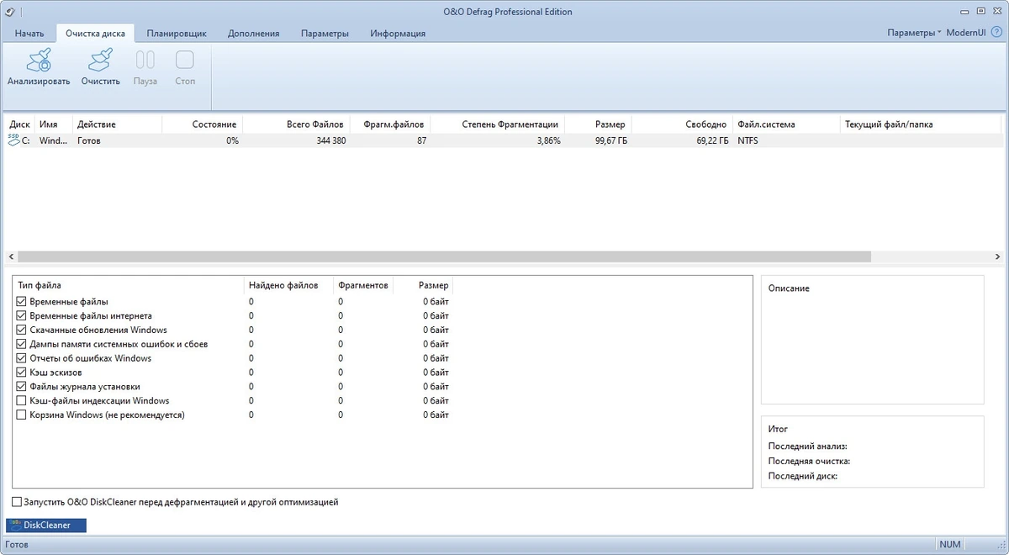The height and width of the screenshot is (555, 1009).
Task: Sort by the Свободно column header
Action: point(682,124)
